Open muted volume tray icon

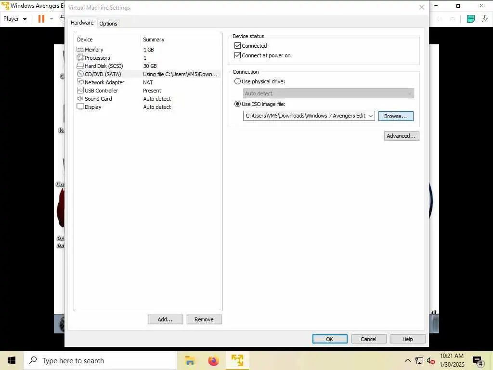[431, 360]
